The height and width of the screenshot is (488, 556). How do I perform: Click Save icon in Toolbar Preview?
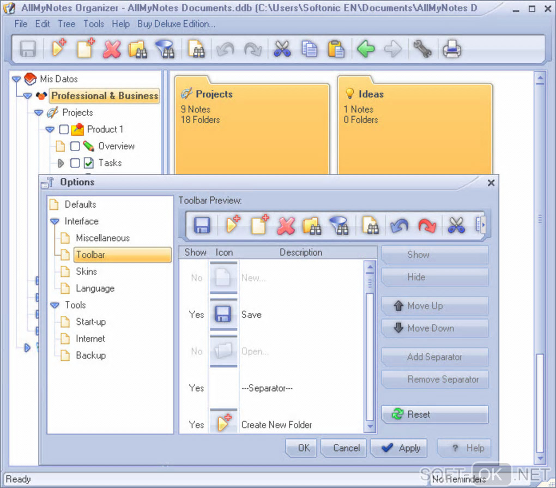[x=202, y=225]
